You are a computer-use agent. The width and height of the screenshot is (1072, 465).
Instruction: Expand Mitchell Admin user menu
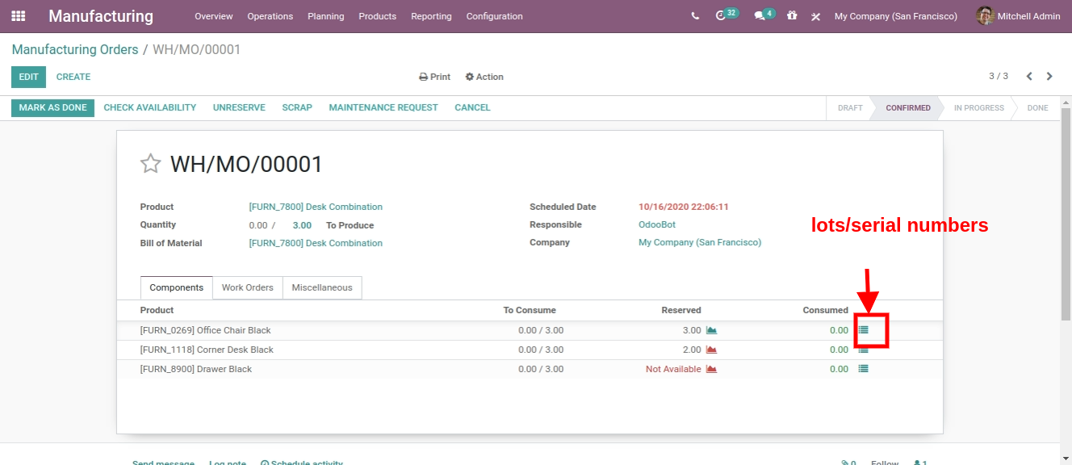(x=1018, y=16)
